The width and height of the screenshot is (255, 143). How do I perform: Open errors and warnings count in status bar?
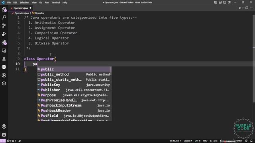click(x=12, y=141)
